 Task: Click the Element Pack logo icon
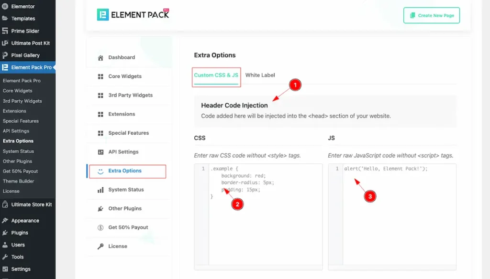103,15
